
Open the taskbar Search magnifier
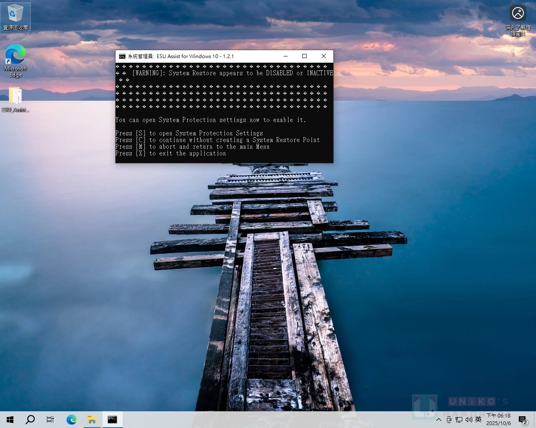click(x=30, y=420)
